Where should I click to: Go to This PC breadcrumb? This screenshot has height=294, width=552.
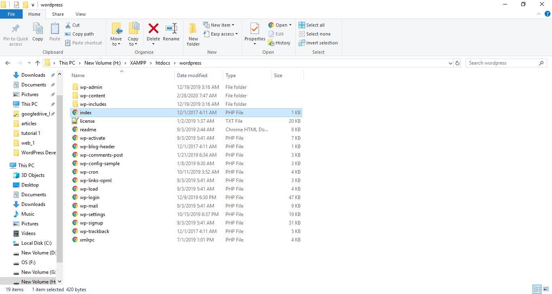(x=67, y=63)
